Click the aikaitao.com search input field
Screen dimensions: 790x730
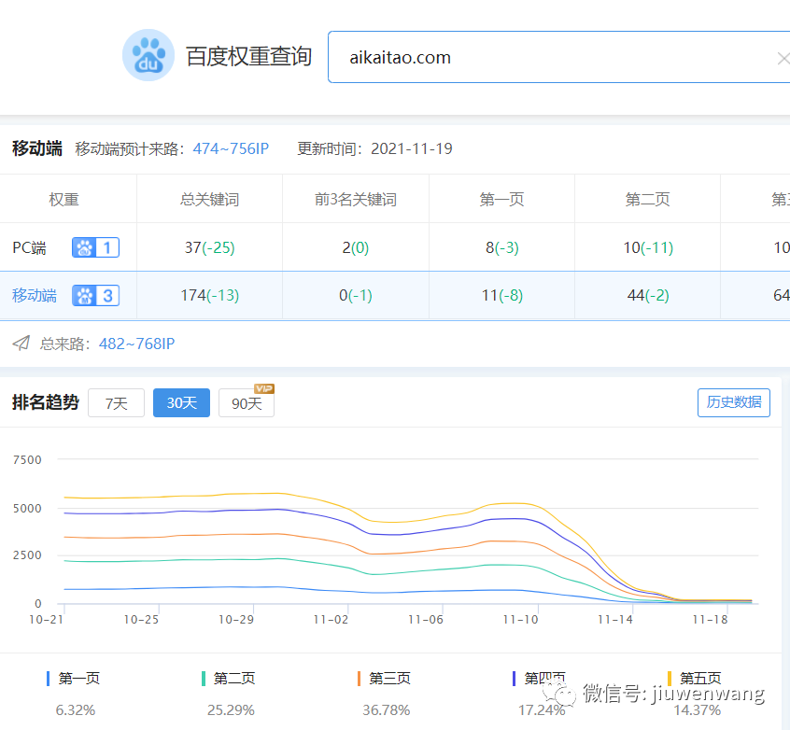pyautogui.click(x=558, y=57)
